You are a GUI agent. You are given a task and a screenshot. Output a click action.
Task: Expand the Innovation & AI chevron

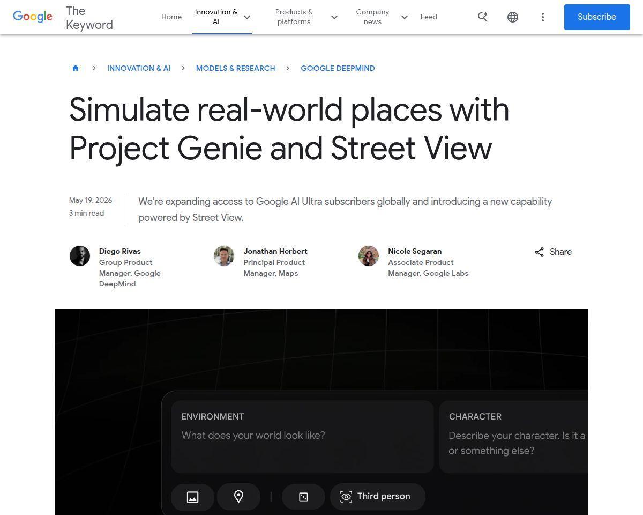point(247,17)
